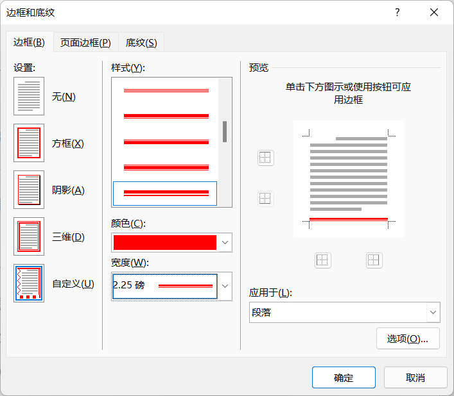
Task: Click the 方框(X) label text
Action: click(x=68, y=144)
